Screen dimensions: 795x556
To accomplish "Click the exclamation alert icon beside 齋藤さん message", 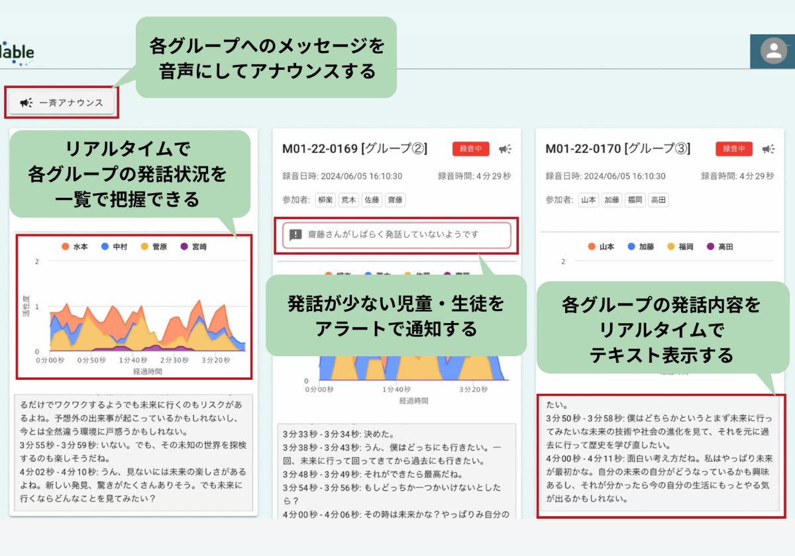I will tap(295, 235).
